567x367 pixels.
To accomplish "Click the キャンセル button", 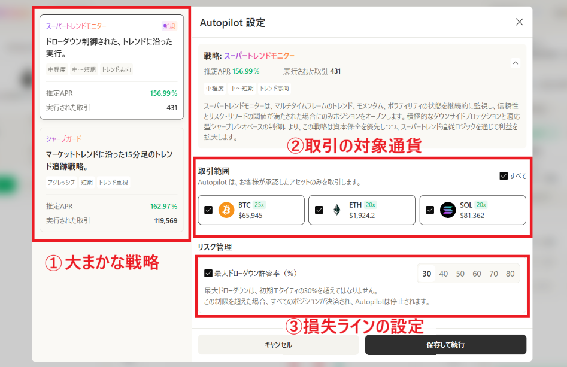I will (278, 345).
